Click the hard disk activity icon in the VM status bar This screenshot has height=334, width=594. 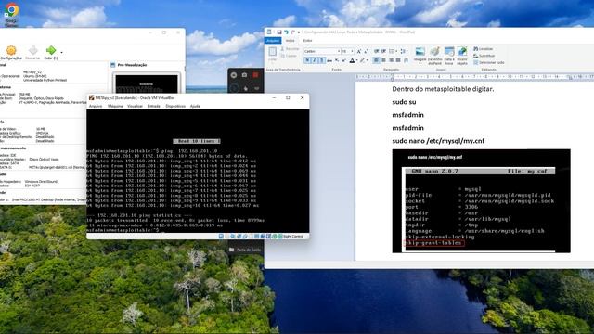[221, 237]
